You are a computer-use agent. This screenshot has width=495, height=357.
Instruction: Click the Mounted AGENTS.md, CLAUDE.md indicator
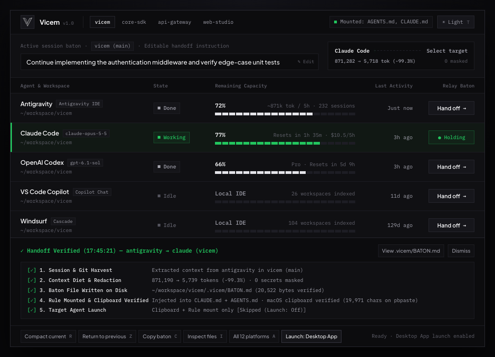tap(381, 22)
